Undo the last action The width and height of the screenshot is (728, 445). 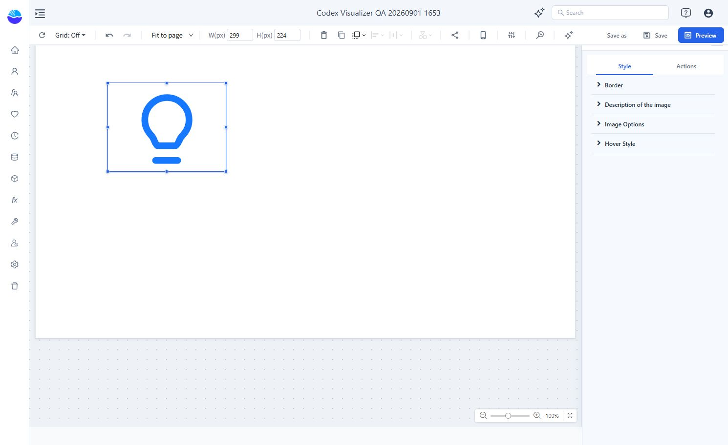pos(109,35)
